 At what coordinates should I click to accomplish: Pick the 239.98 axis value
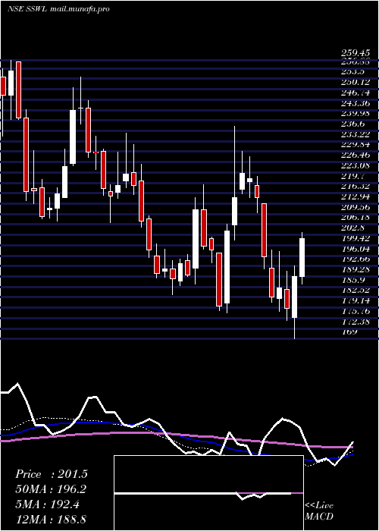pyautogui.click(x=355, y=113)
